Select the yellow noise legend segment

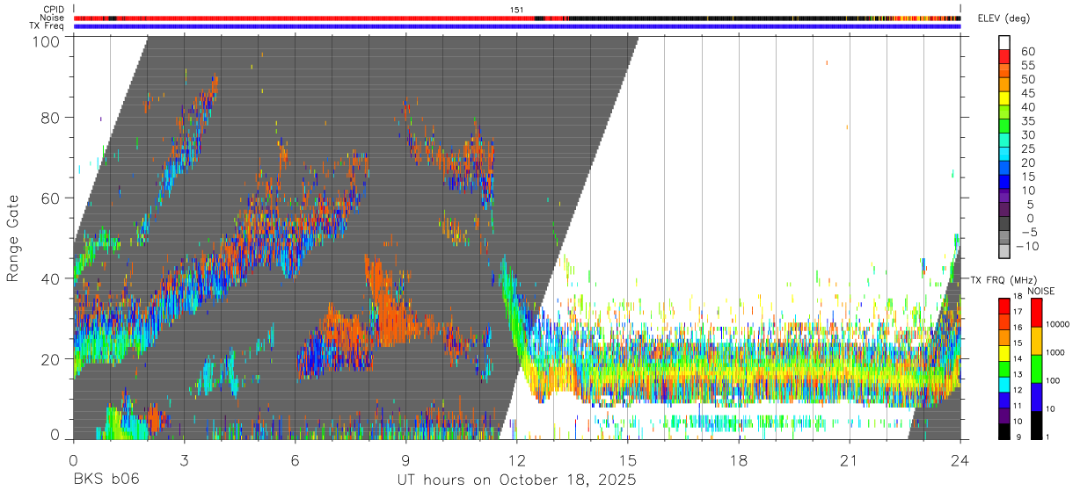(1038, 340)
